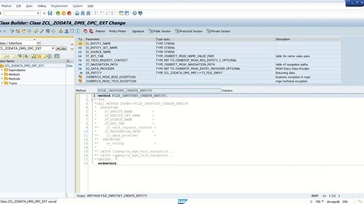This screenshot has height=204, width=364.
Task: Click the Refresh Object List icon
Action: point(49,56)
